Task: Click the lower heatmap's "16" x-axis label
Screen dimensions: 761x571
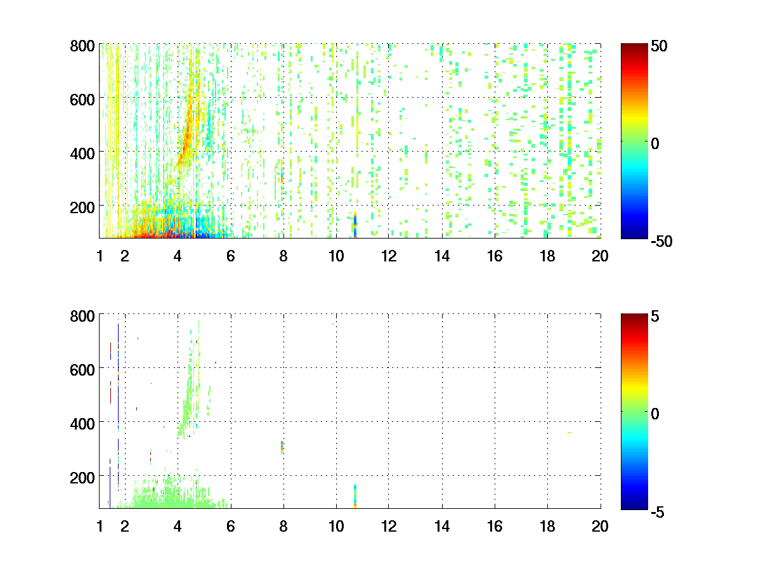Action: tap(495, 526)
